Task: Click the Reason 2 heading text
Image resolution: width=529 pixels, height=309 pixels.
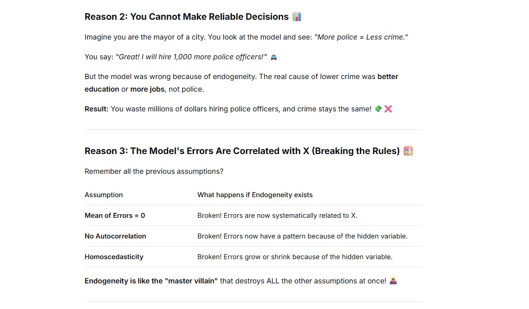Action: click(187, 17)
